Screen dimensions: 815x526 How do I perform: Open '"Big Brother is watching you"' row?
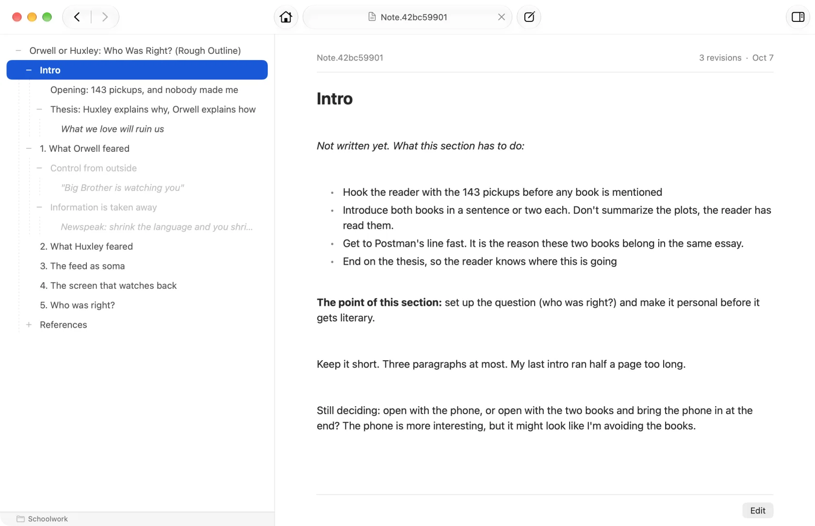tap(122, 188)
